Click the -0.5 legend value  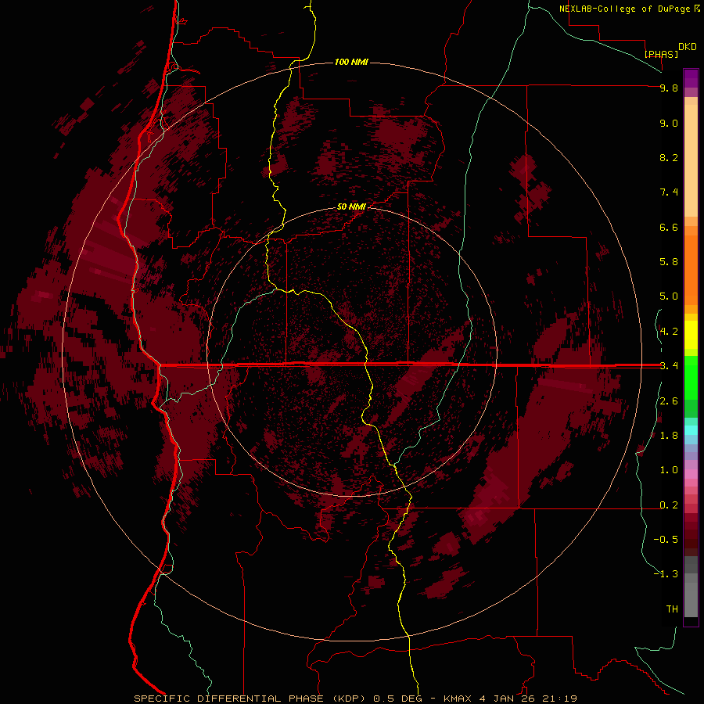[666, 540]
